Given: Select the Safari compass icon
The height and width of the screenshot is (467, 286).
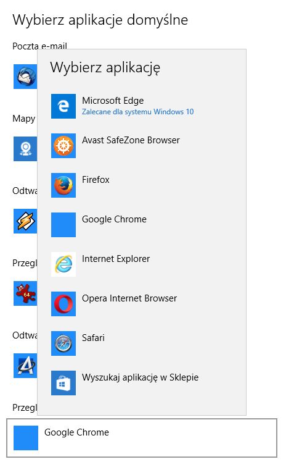Looking at the screenshot, I should tap(63, 343).
